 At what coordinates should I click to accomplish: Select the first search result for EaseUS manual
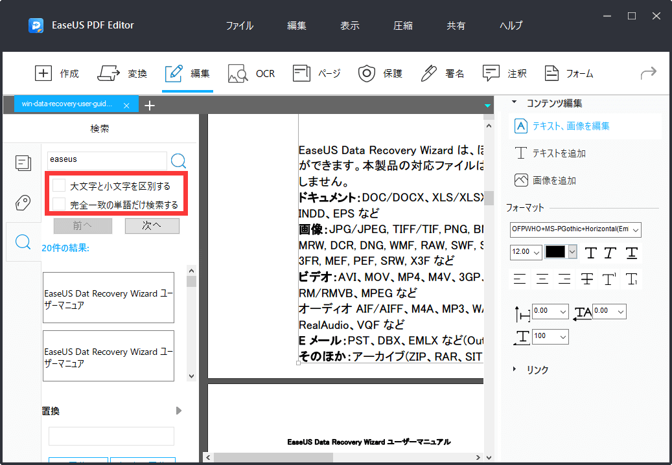coord(108,297)
